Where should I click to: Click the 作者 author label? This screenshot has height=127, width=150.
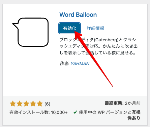click(64, 63)
